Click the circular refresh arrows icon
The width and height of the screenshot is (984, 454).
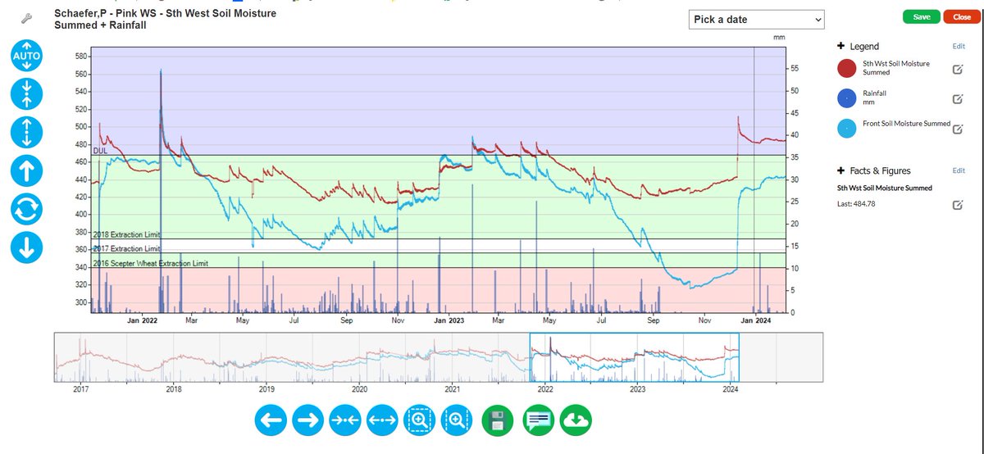click(x=26, y=209)
